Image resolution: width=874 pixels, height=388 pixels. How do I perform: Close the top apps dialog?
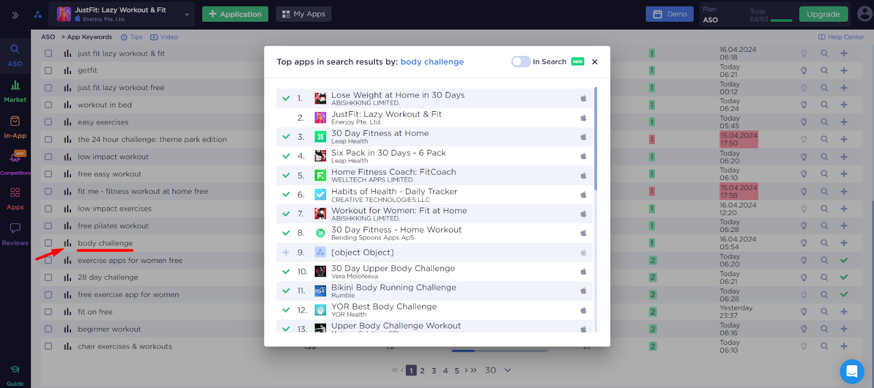coord(595,62)
